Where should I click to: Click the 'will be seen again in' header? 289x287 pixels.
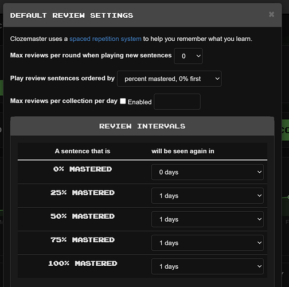[x=183, y=151]
